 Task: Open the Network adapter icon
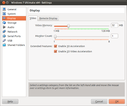click(4, 32)
